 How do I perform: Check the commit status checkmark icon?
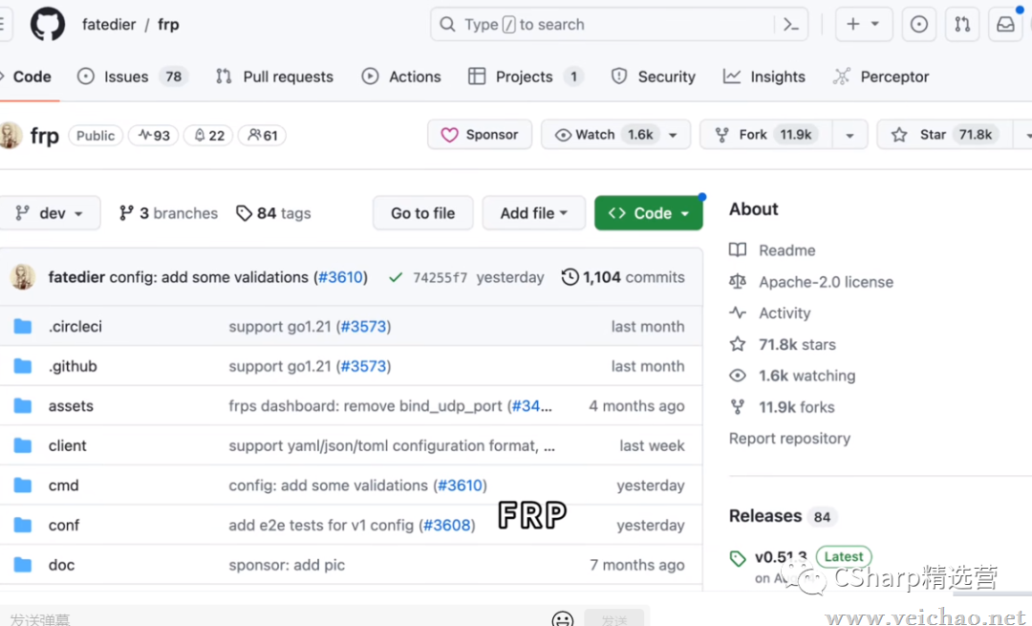395,278
